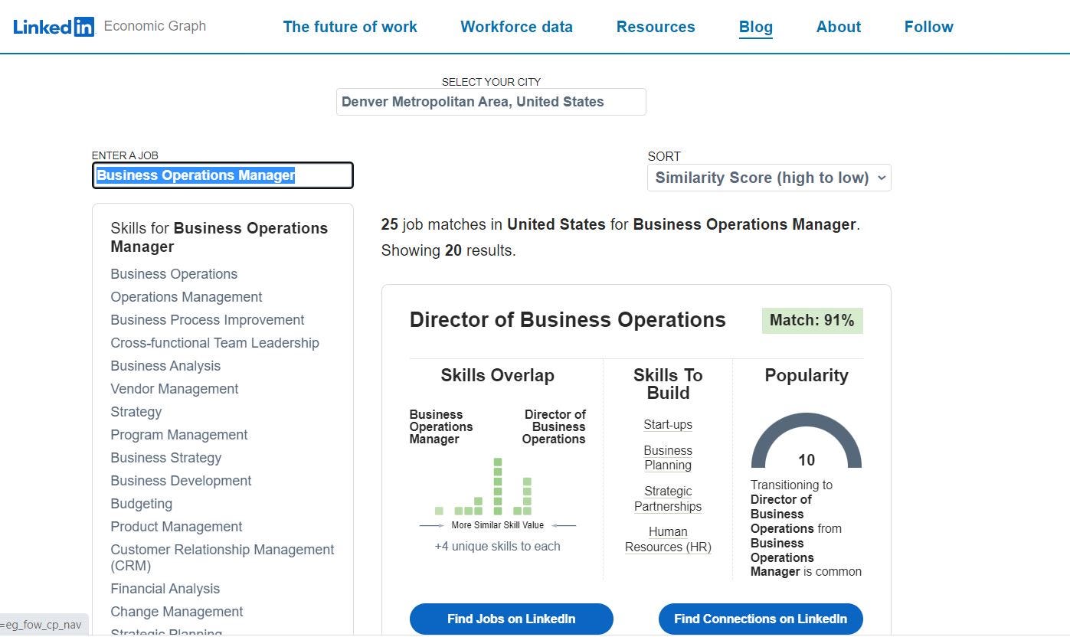The image size is (1070, 637).
Task: Click the Skills To Build heading
Action: coord(668,384)
